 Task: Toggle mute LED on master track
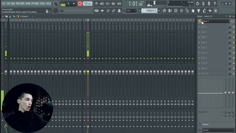pos(6,58)
